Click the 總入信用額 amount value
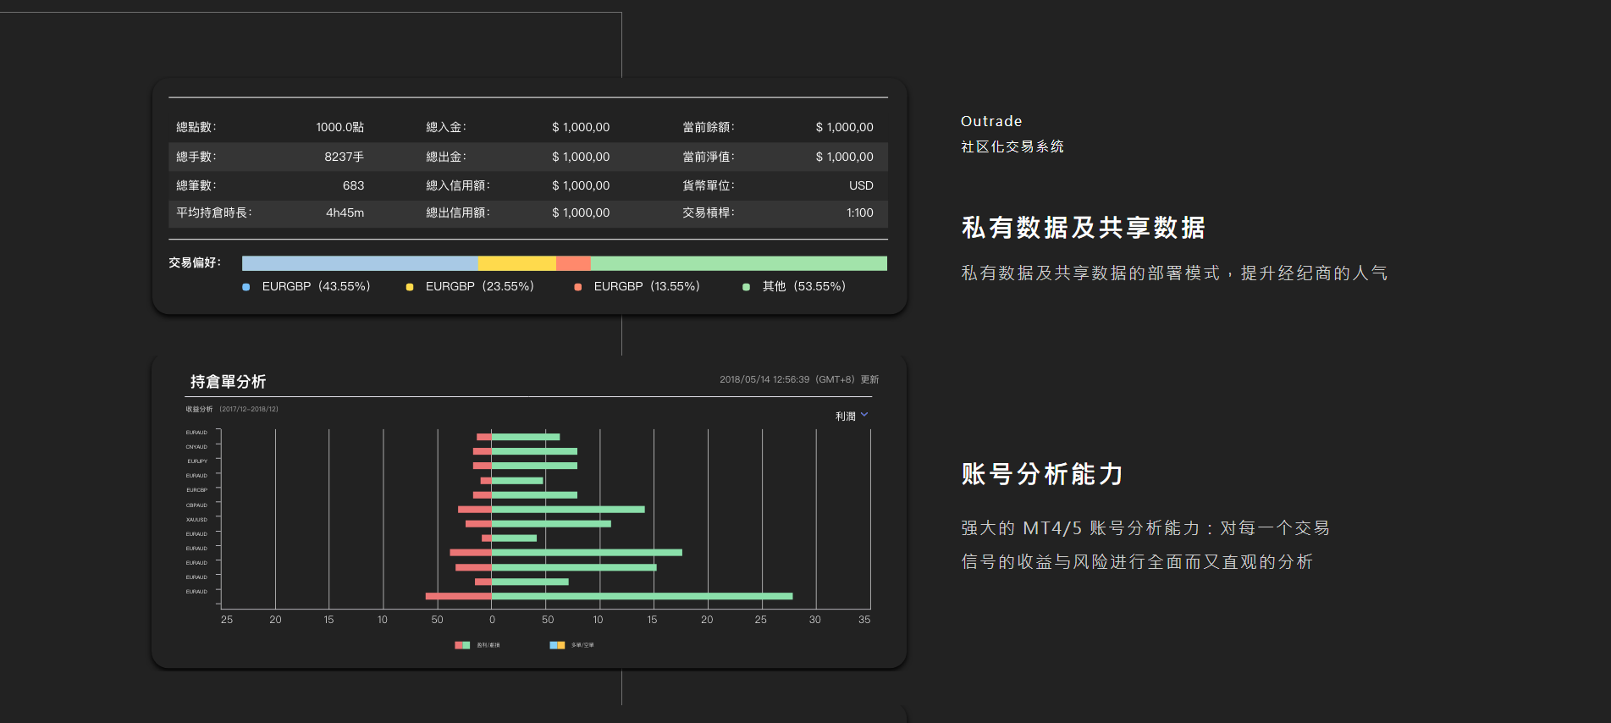Screen dimensions: 1611x723 [x=581, y=185]
